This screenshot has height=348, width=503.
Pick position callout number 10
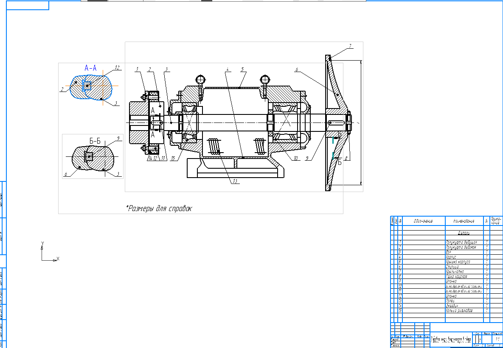pos(295,158)
